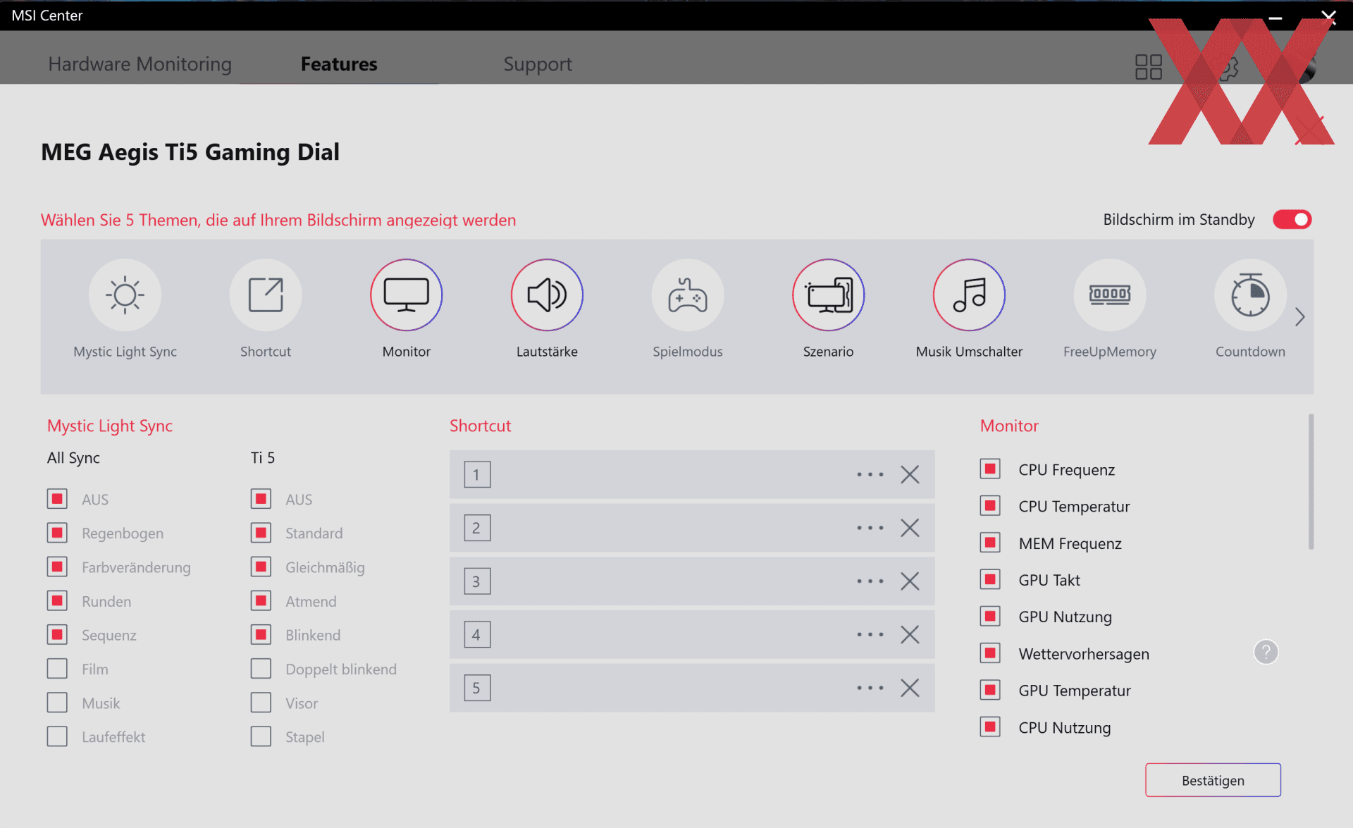
Task: Select shortcut slot number 3 box
Action: click(477, 581)
